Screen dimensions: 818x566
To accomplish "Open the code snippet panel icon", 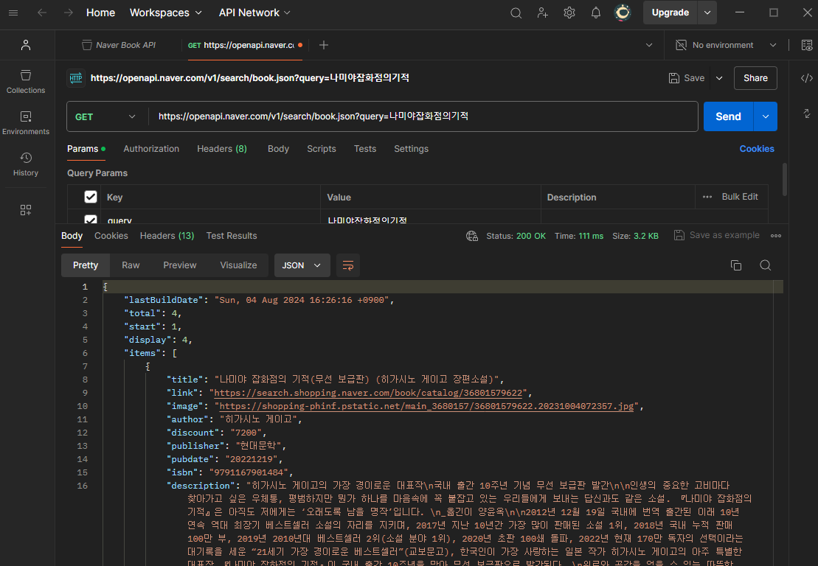I will pyautogui.click(x=806, y=78).
